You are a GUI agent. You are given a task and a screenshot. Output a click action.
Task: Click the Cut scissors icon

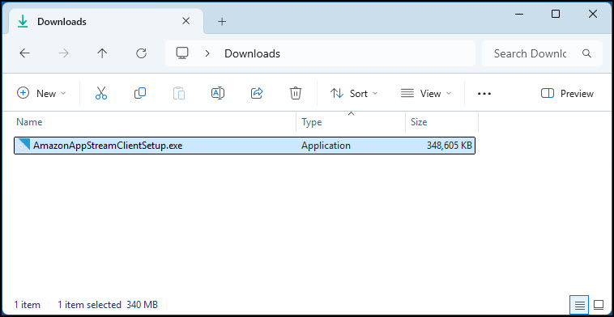[101, 94]
